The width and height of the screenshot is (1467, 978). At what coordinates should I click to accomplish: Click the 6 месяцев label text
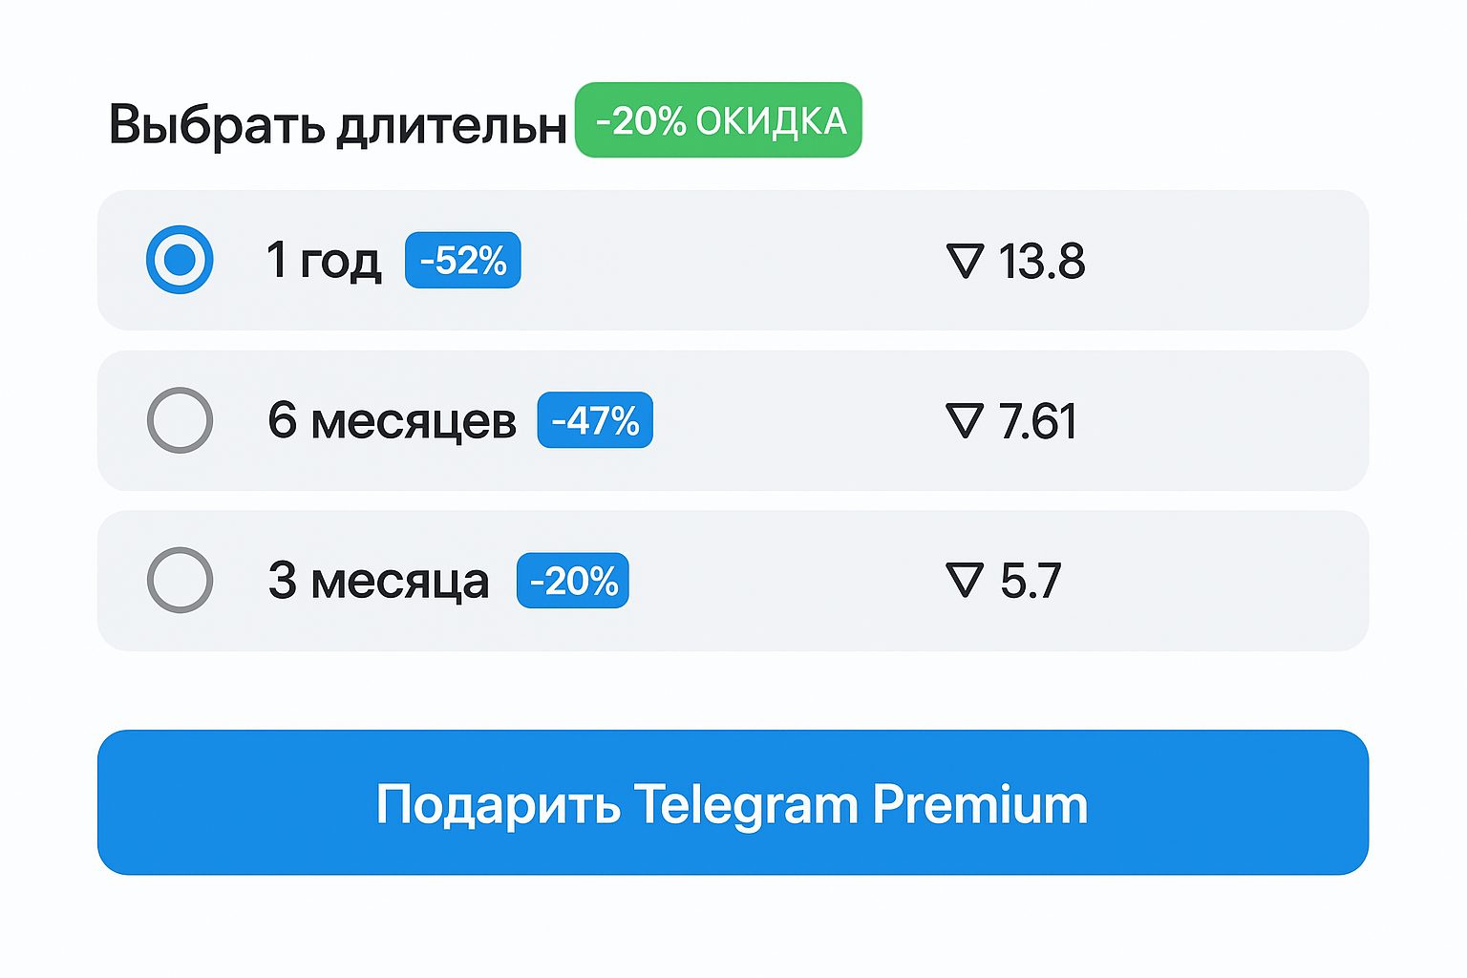pos(393,420)
